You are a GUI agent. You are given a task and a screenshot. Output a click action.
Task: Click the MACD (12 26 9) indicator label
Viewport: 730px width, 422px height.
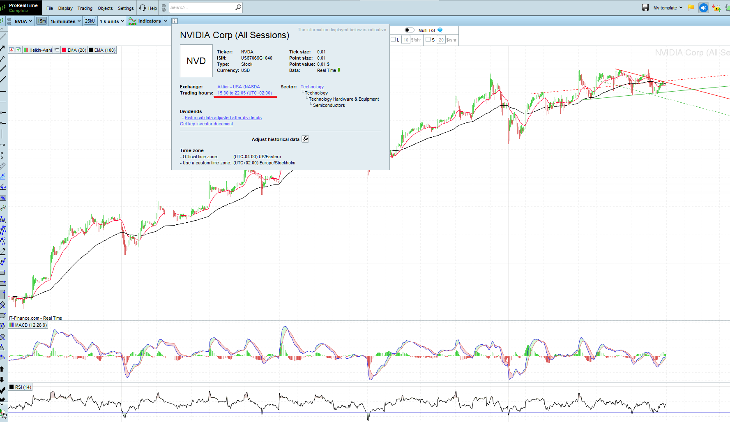31,325
